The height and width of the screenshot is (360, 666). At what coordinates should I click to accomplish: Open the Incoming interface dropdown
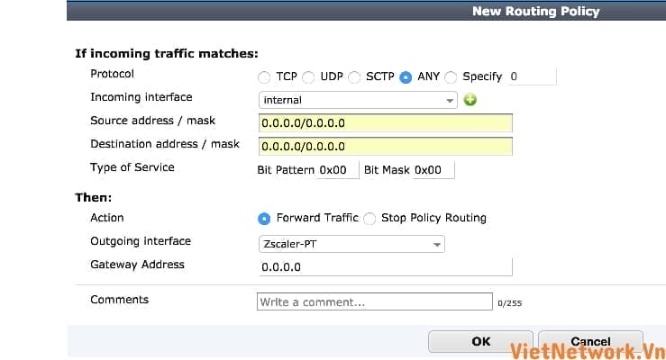(x=358, y=100)
